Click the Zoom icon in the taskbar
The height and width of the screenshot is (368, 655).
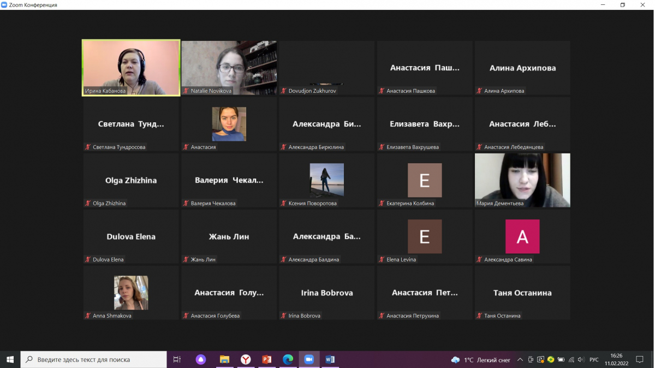click(308, 359)
